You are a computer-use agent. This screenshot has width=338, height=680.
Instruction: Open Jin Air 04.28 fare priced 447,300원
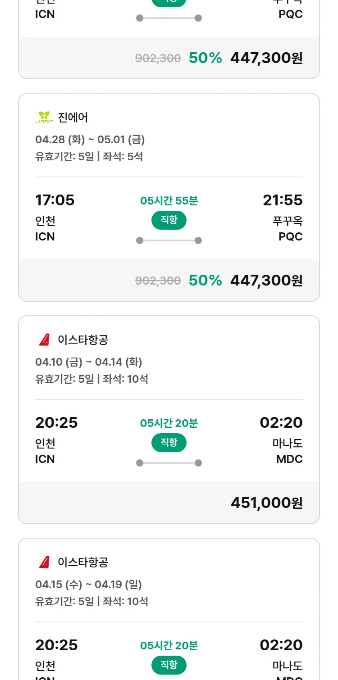pyautogui.click(x=266, y=281)
